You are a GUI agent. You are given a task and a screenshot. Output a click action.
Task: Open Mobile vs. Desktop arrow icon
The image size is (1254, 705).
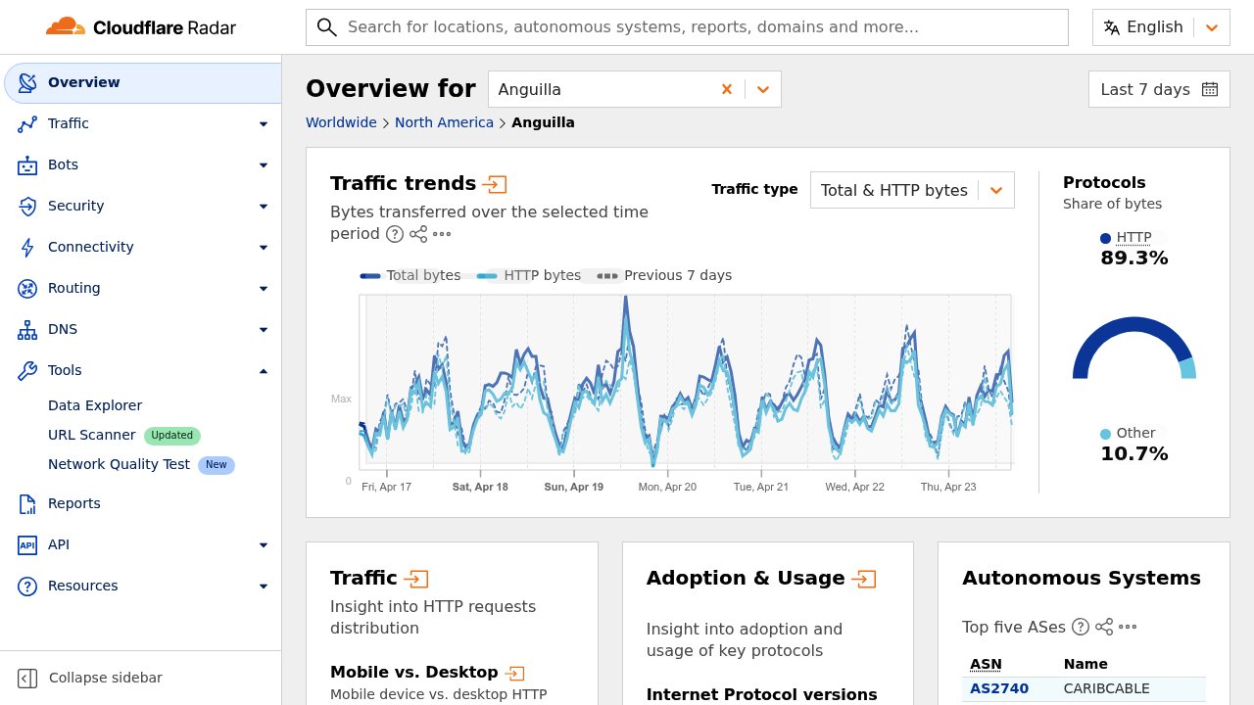[515, 673]
